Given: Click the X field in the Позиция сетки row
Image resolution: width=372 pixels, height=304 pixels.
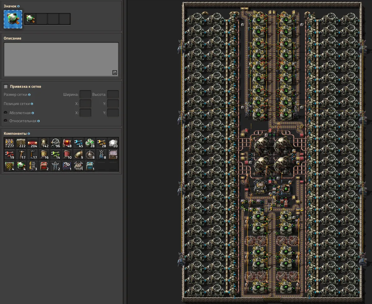Looking at the screenshot, I should [85, 104].
